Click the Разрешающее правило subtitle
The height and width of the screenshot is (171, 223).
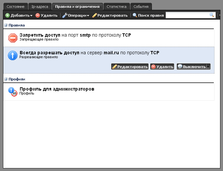(x=39, y=57)
